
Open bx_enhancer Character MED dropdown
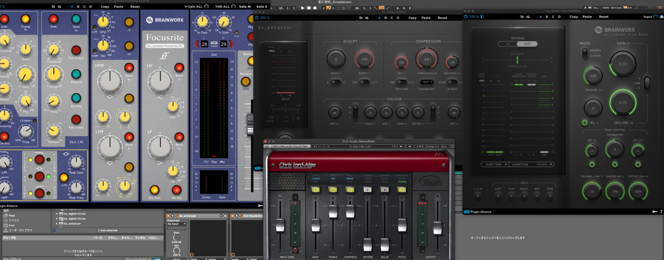pos(427,82)
